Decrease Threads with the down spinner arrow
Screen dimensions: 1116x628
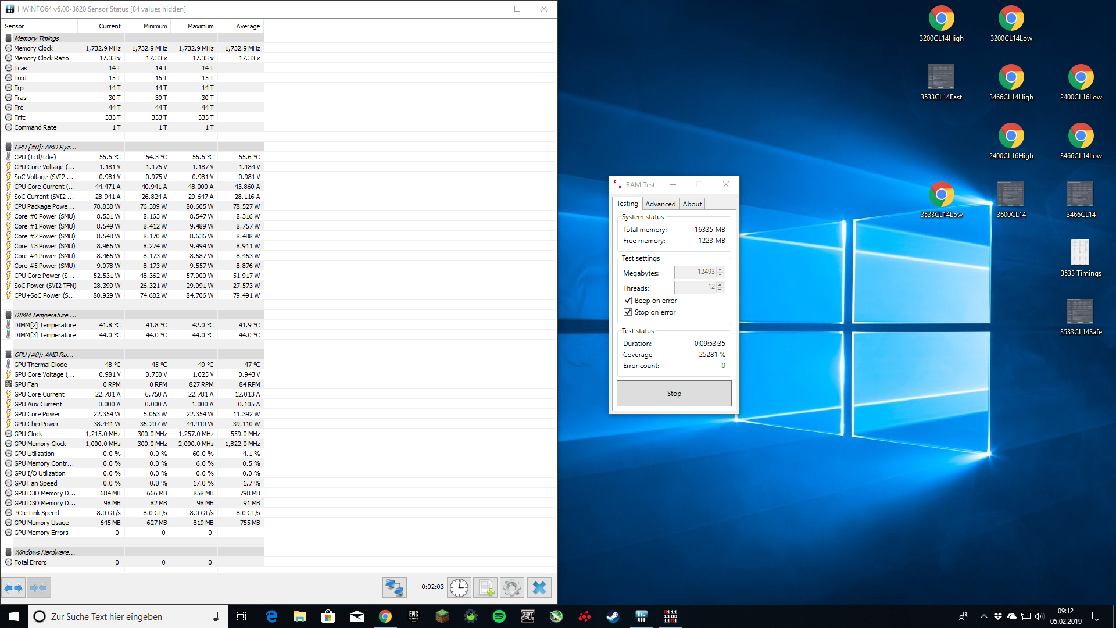click(720, 290)
